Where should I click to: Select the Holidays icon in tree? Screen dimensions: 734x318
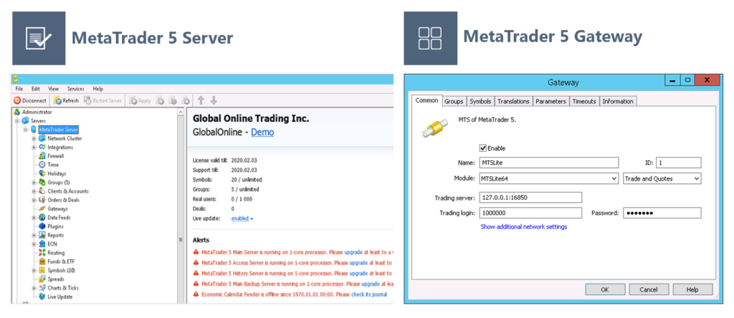[42, 173]
